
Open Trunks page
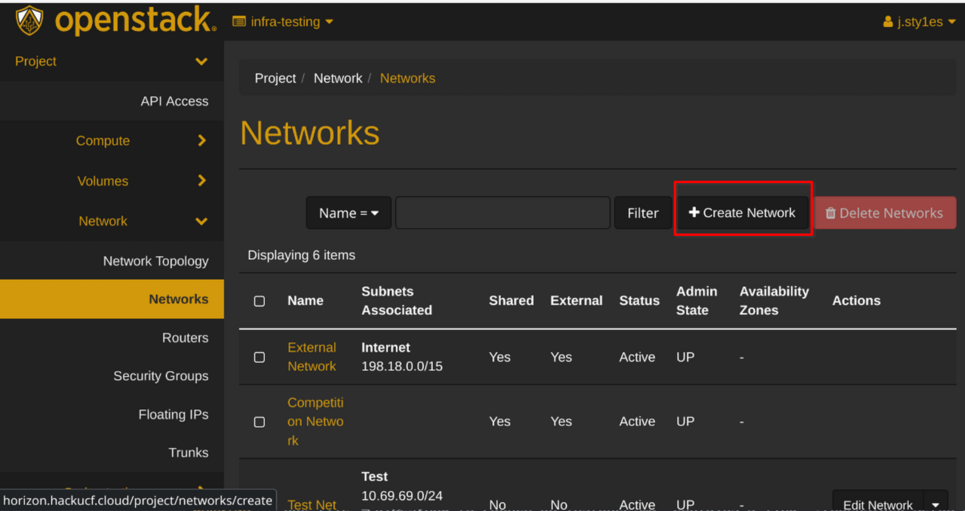(x=188, y=452)
